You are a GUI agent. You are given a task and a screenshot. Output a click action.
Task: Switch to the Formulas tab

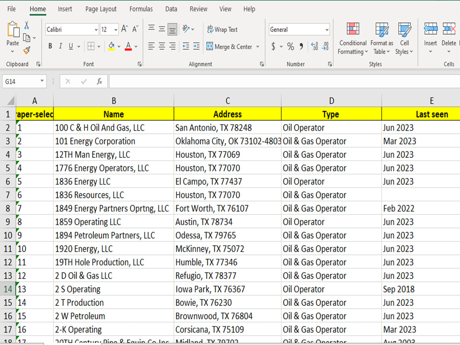[x=141, y=9]
